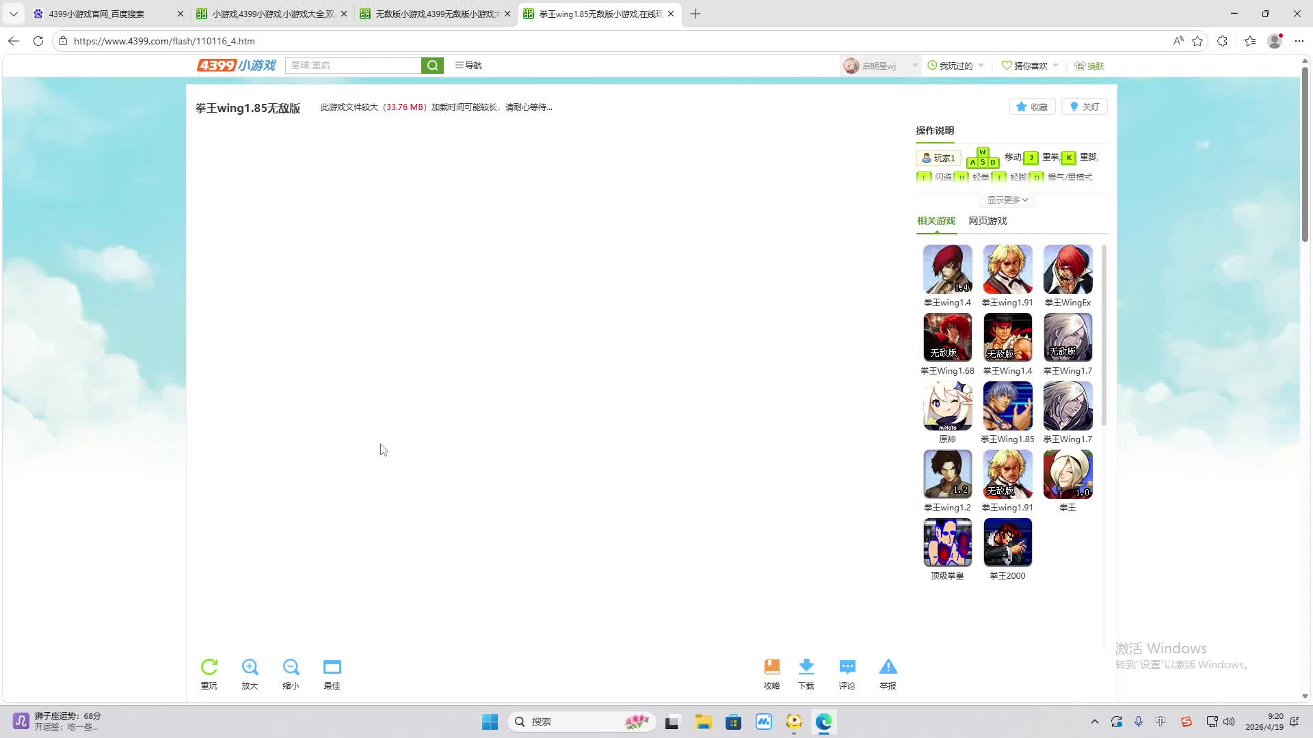The height and width of the screenshot is (738, 1313).
Task: Switch to 4399小游戏官网_百度搜索 tab
Action: 109,14
